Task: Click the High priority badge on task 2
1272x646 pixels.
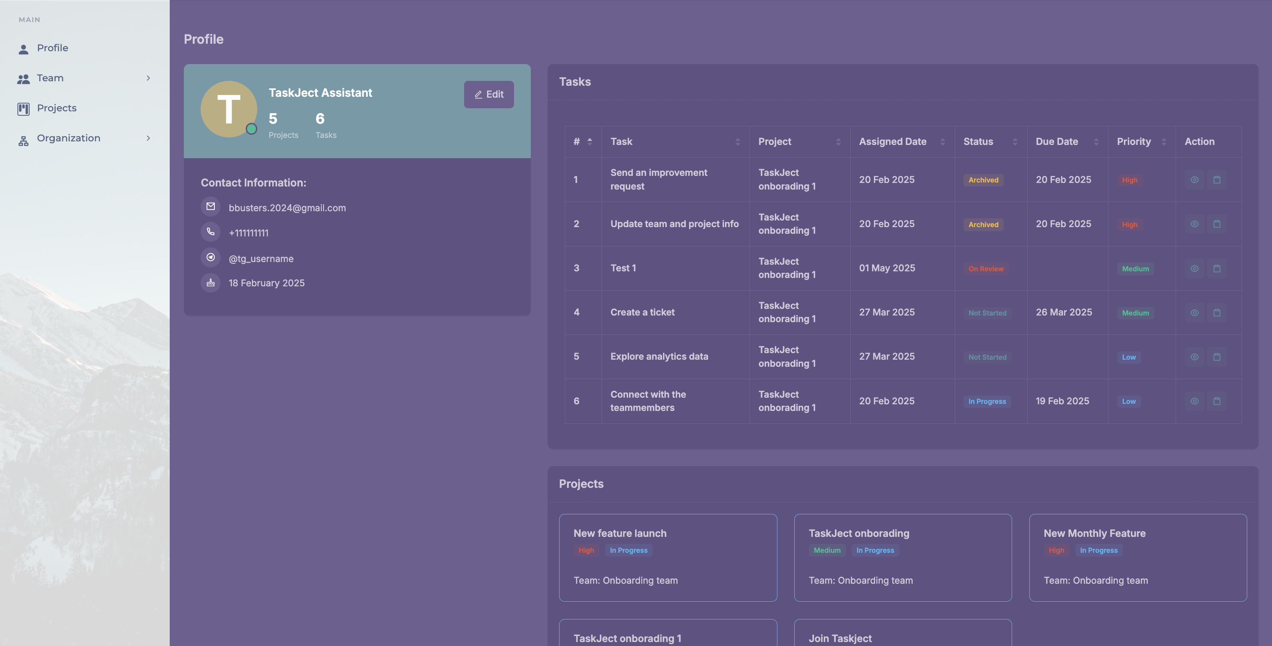Action: pyautogui.click(x=1129, y=224)
